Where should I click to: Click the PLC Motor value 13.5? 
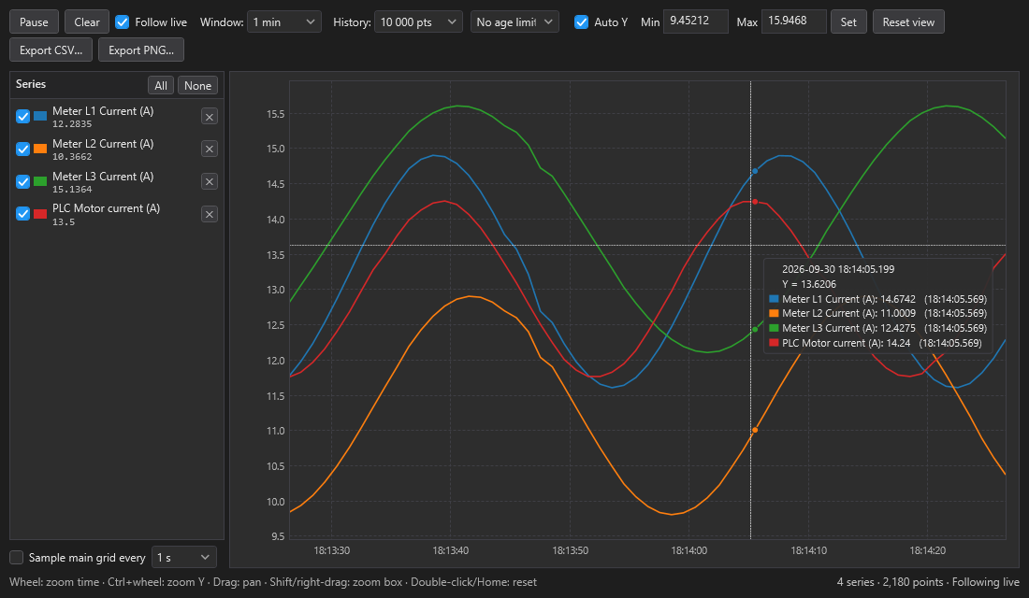[64, 222]
